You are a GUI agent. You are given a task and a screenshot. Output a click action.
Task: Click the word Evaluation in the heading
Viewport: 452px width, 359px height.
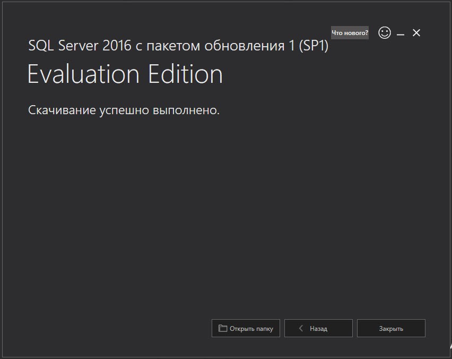pyautogui.click(x=84, y=74)
